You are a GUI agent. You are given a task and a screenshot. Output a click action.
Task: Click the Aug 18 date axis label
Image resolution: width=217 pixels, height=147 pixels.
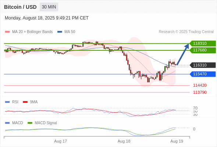pyautogui.click(x=124, y=141)
